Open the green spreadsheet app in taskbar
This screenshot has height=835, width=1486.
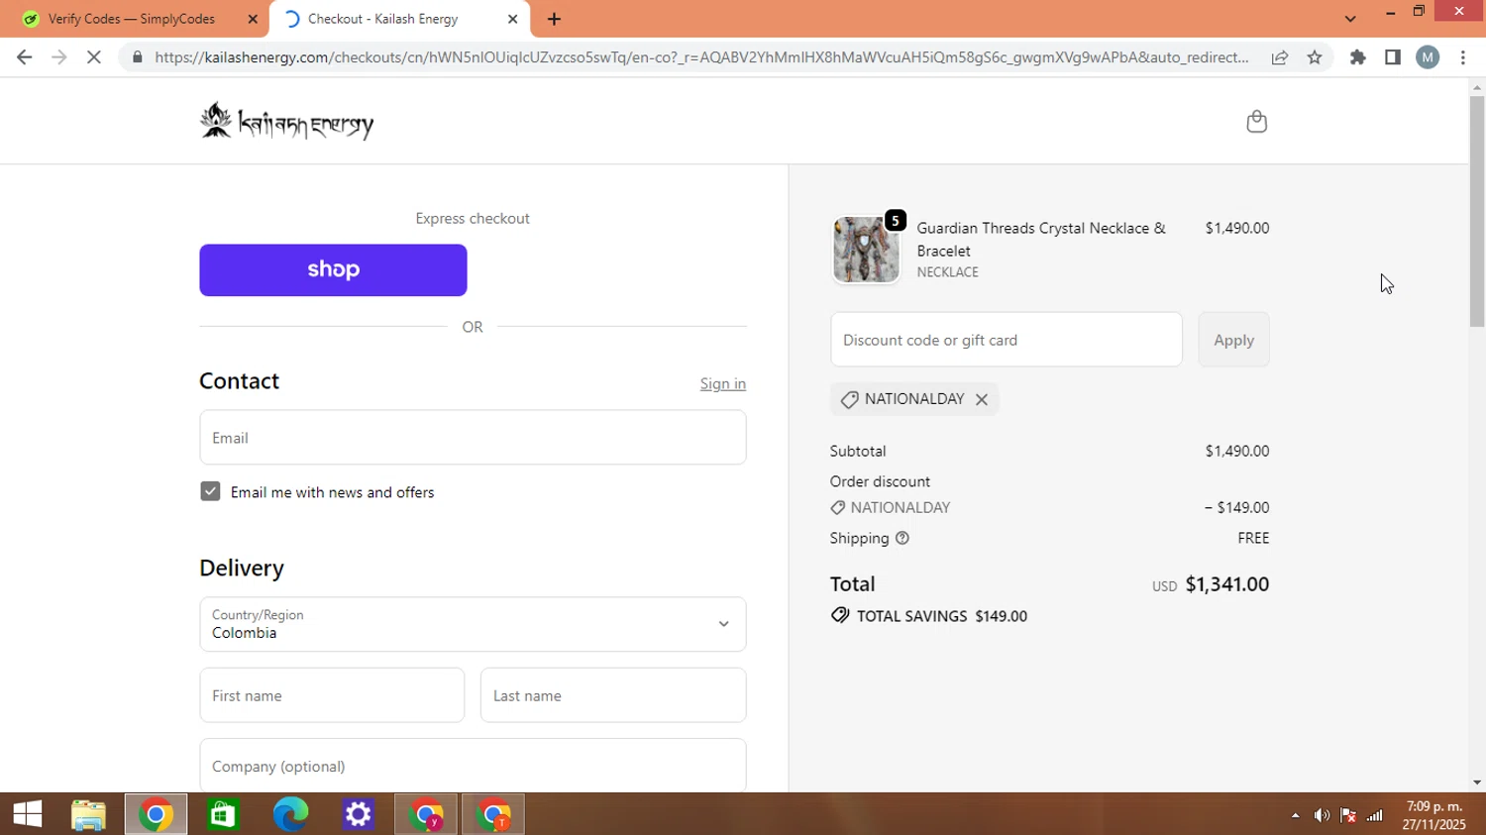(223, 814)
